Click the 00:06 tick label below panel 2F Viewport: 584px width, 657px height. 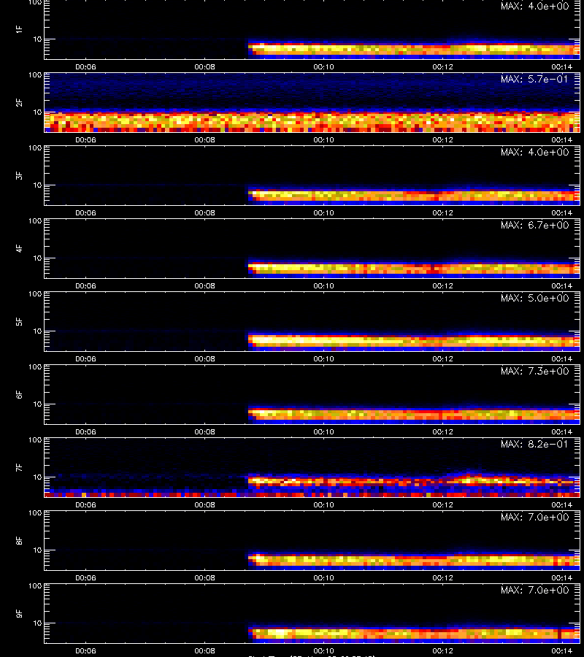pyautogui.click(x=85, y=139)
